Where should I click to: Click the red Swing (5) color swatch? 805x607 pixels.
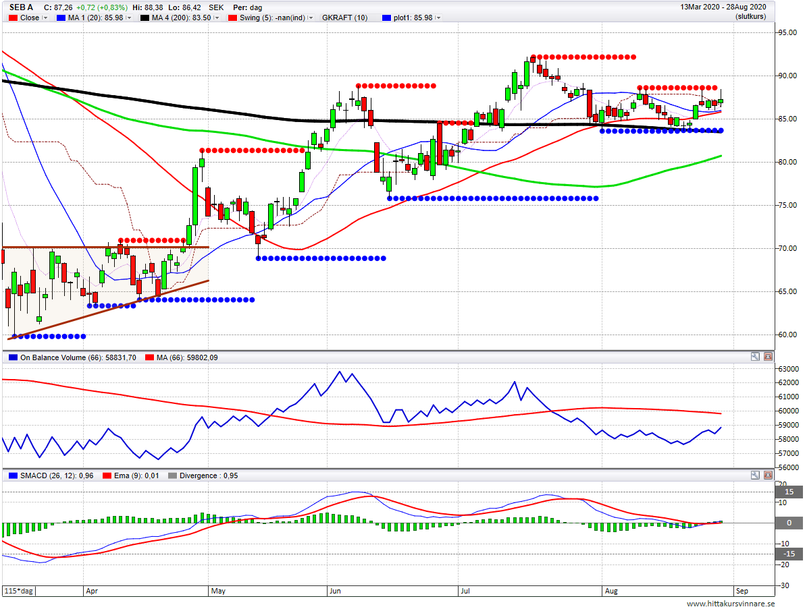click(232, 18)
